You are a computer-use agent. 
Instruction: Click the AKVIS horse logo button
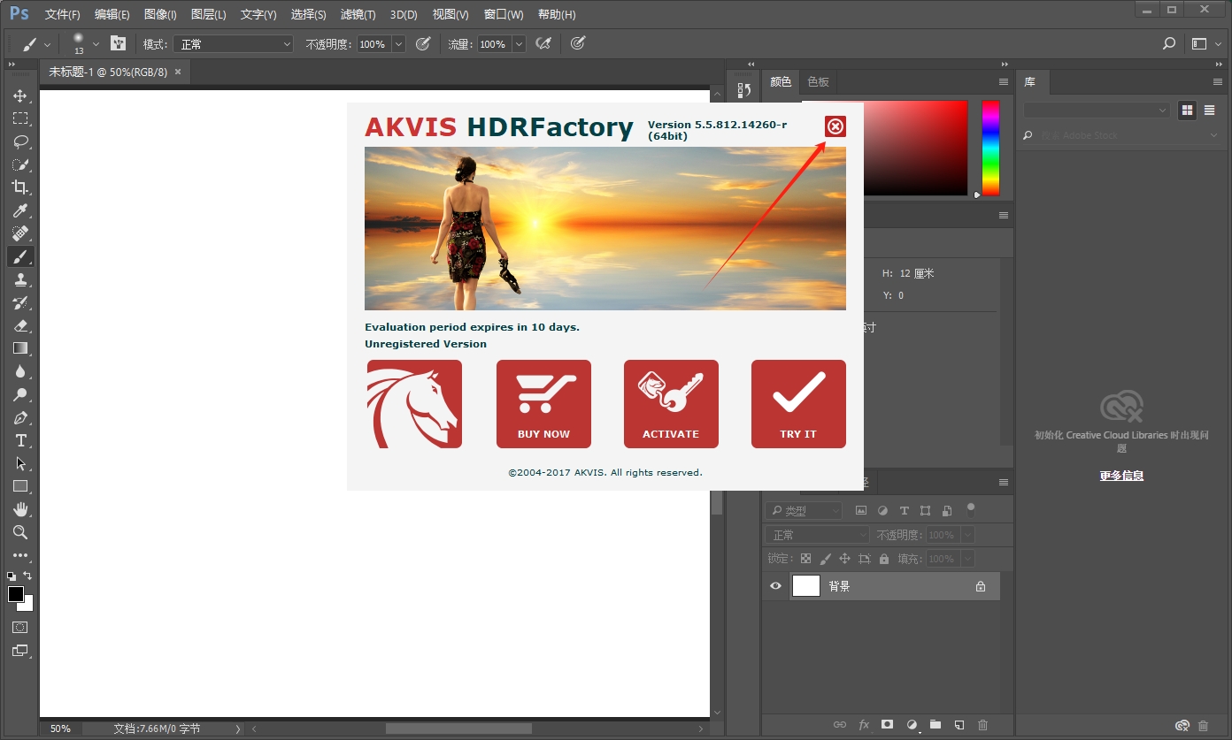pos(414,404)
